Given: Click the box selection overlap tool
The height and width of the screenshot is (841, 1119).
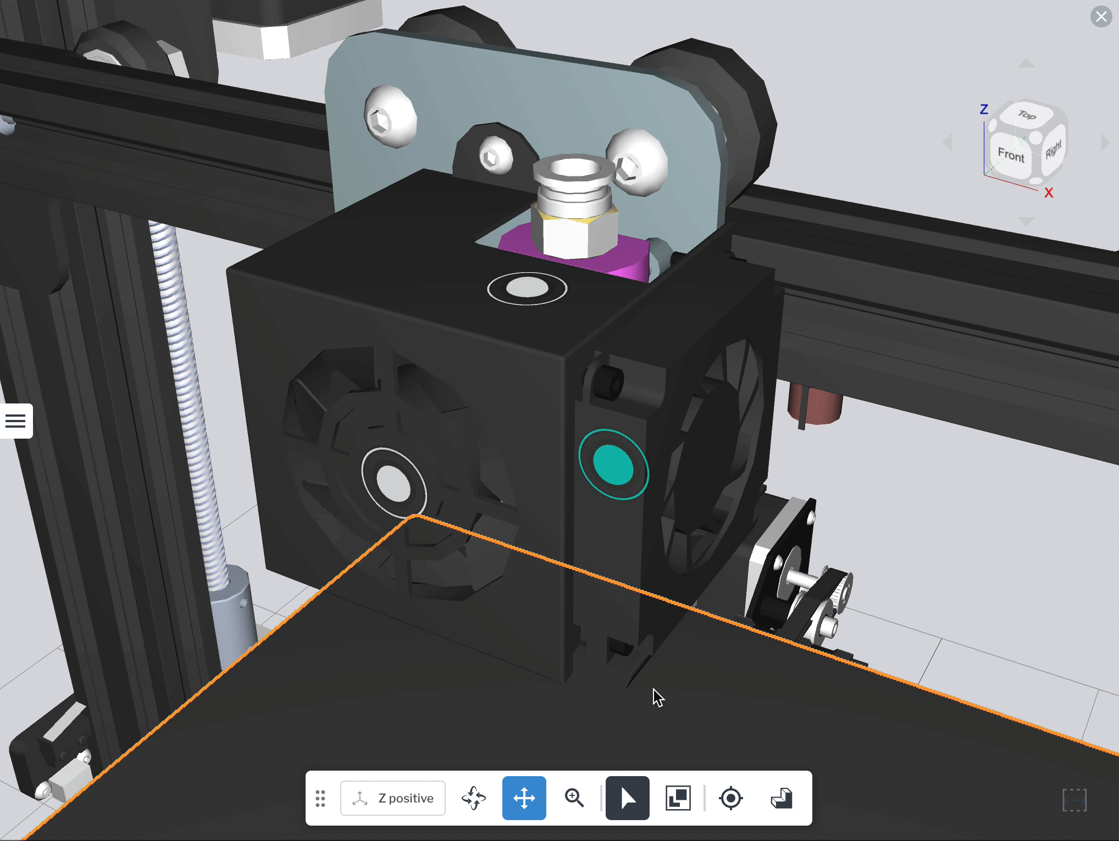Looking at the screenshot, I should [678, 798].
